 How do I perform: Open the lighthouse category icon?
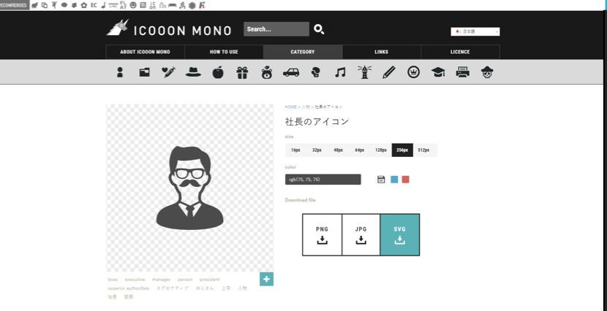pos(365,72)
